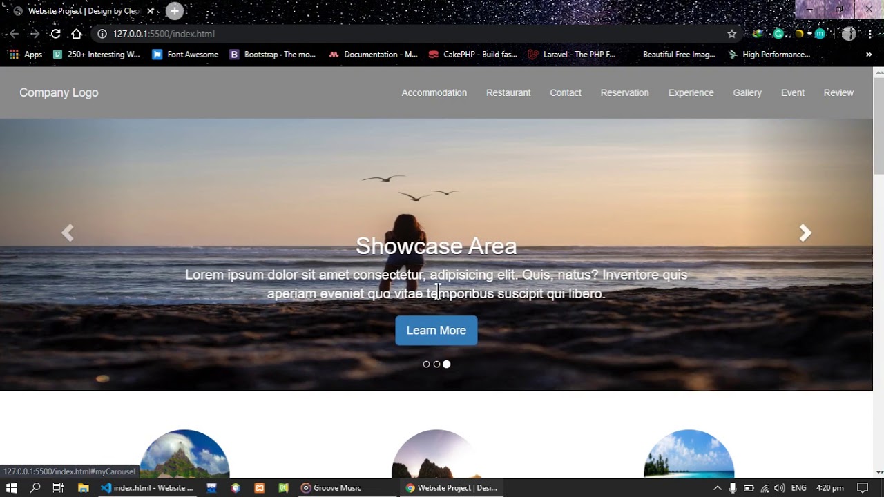The image size is (884, 497).
Task: Open the Review nav link
Action: (838, 92)
